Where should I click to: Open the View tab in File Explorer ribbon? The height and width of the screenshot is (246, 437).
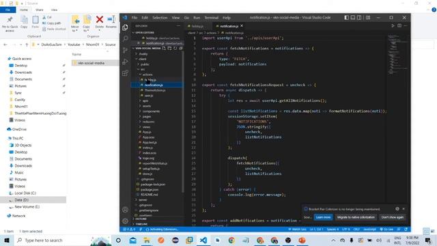[x=54, y=10]
